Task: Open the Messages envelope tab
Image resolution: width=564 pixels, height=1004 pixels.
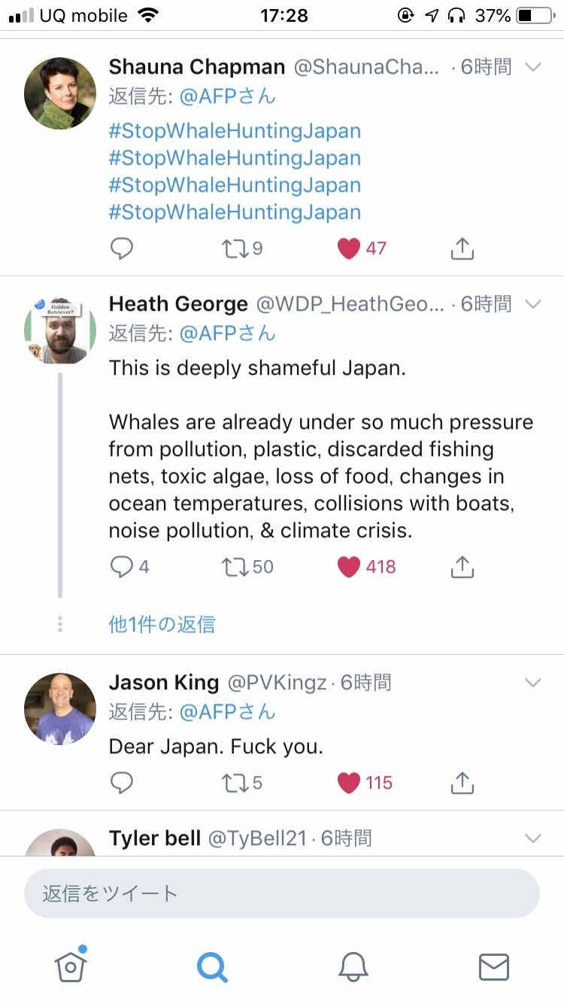Action: 494,966
